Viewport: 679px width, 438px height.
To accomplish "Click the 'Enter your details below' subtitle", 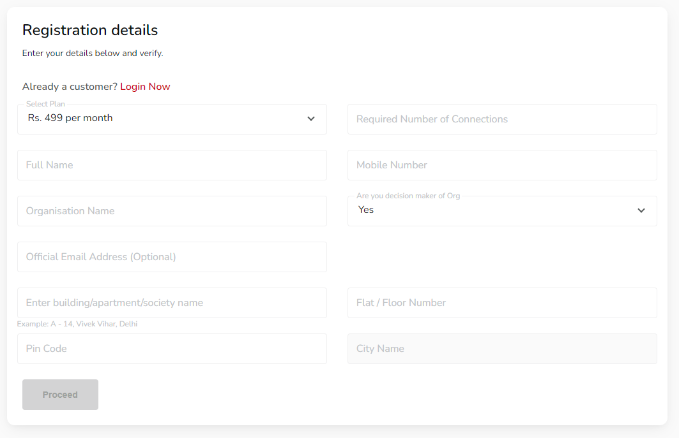I will pyautogui.click(x=93, y=54).
